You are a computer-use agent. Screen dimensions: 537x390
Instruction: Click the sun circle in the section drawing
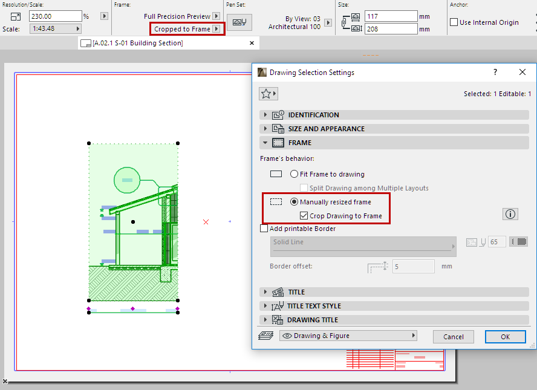(x=127, y=180)
